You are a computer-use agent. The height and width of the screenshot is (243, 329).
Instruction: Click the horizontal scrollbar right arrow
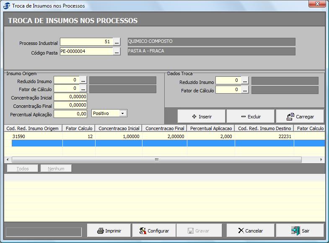coord(321,160)
